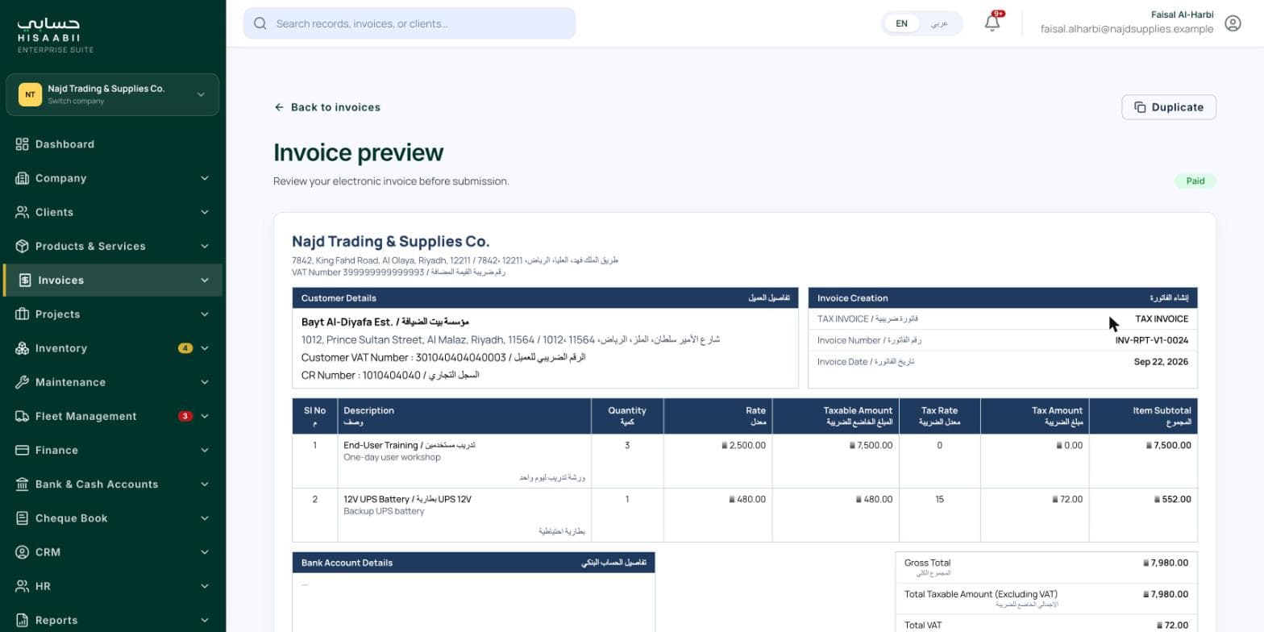Viewport: 1264px width, 632px height.
Task: Switch language to Arabic عربي
Action: 939,23
